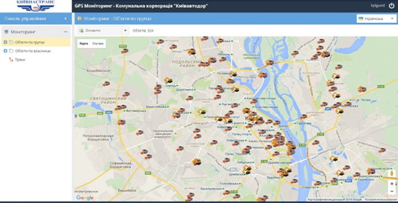The width and height of the screenshot is (398, 203).
Task: Expand the Об'єкти по групах tree node
Action: [5, 42]
